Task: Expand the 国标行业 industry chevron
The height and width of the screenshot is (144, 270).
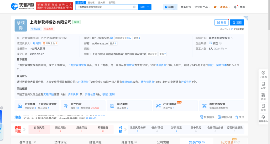Action: click(232, 38)
